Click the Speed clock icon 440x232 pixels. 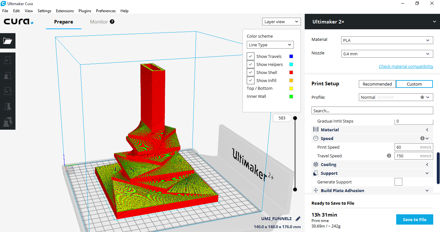[x=316, y=138]
